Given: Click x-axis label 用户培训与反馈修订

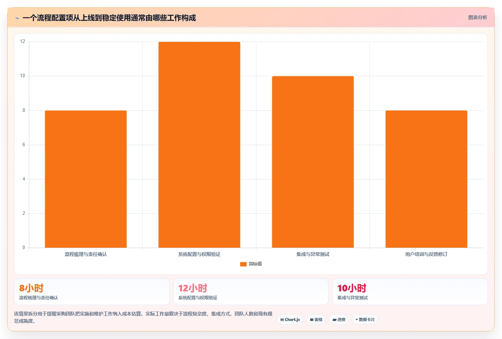Looking at the screenshot, I should 426,254.
